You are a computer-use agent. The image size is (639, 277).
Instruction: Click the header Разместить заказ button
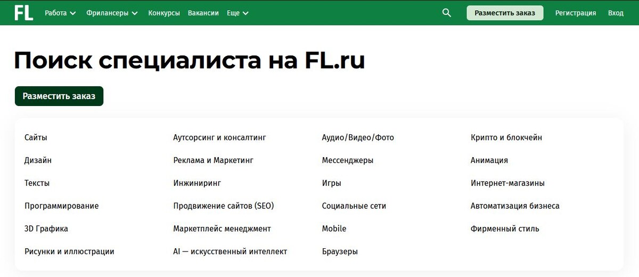(505, 13)
